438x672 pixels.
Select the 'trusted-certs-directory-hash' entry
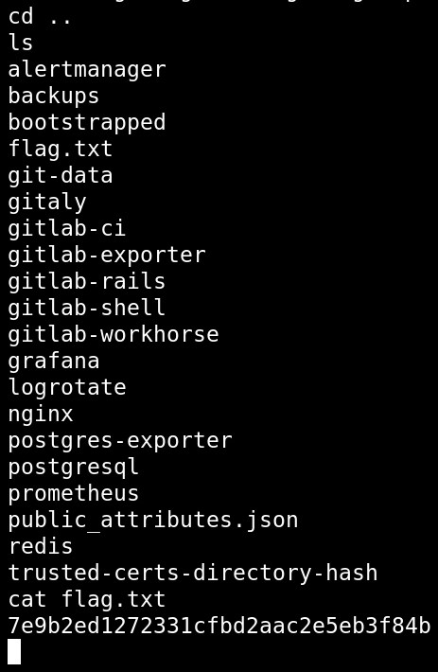tap(193, 573)
